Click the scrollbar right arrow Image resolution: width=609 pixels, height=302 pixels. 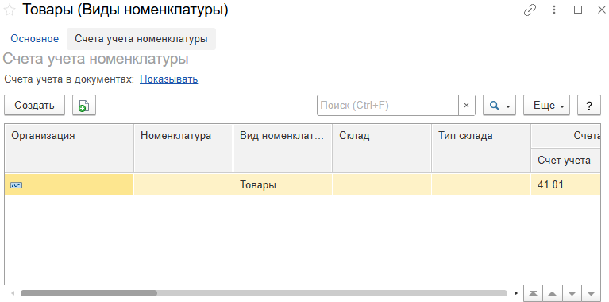[x=516, y=293]
